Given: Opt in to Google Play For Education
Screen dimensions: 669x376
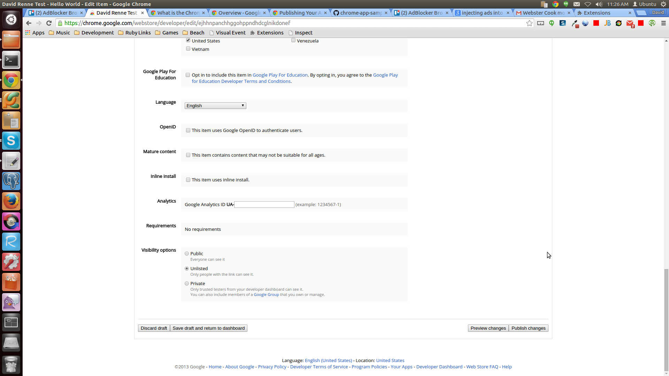Looking at the screenshot, I should (x=188, y=75).
